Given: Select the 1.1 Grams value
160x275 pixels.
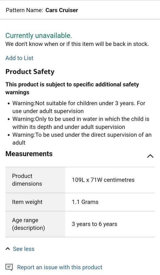Looking at the screenshot, I should [85, 202].
